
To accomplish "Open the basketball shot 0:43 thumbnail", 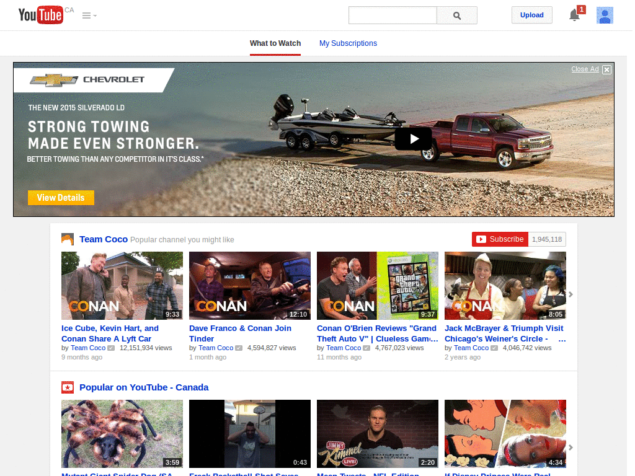I will coord(249,434).
